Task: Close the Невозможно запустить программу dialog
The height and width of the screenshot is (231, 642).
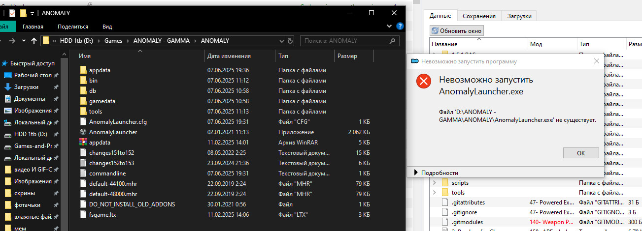Action: tap(596, 61)
